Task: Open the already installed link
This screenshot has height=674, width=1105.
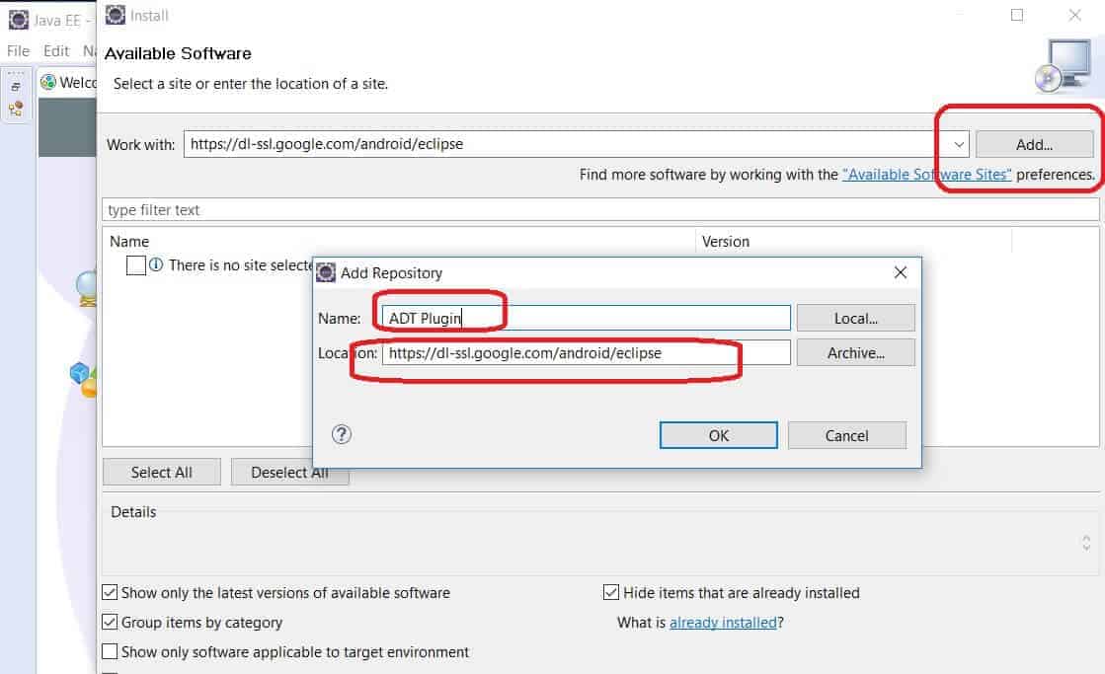Action: (x=723, y=623)
